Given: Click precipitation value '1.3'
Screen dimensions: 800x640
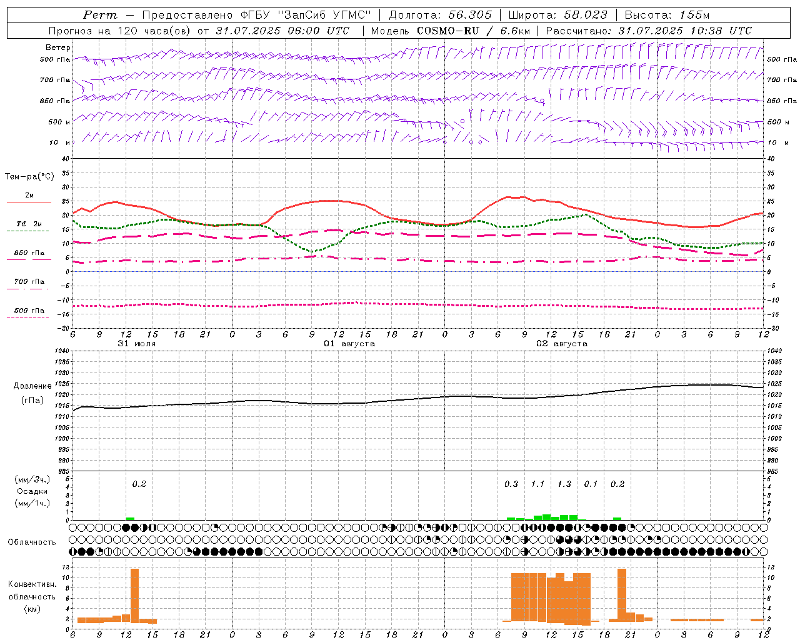Looking at the screenshot, I should point(564,484).
